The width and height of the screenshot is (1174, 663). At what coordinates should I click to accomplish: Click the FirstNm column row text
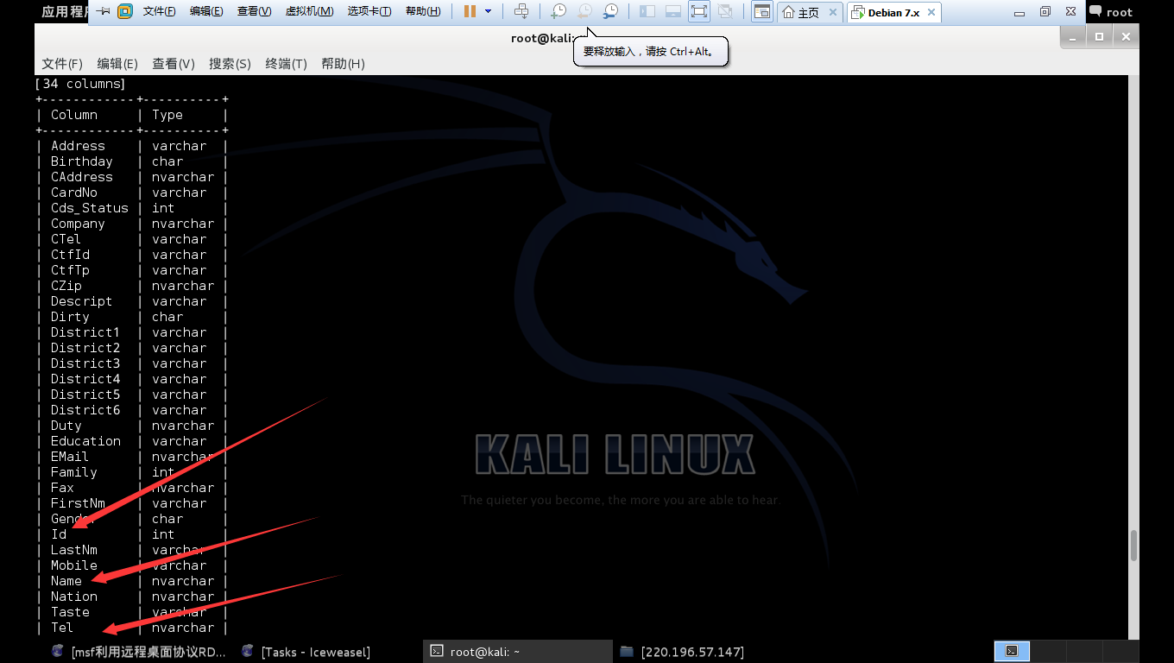coord(78,503)
